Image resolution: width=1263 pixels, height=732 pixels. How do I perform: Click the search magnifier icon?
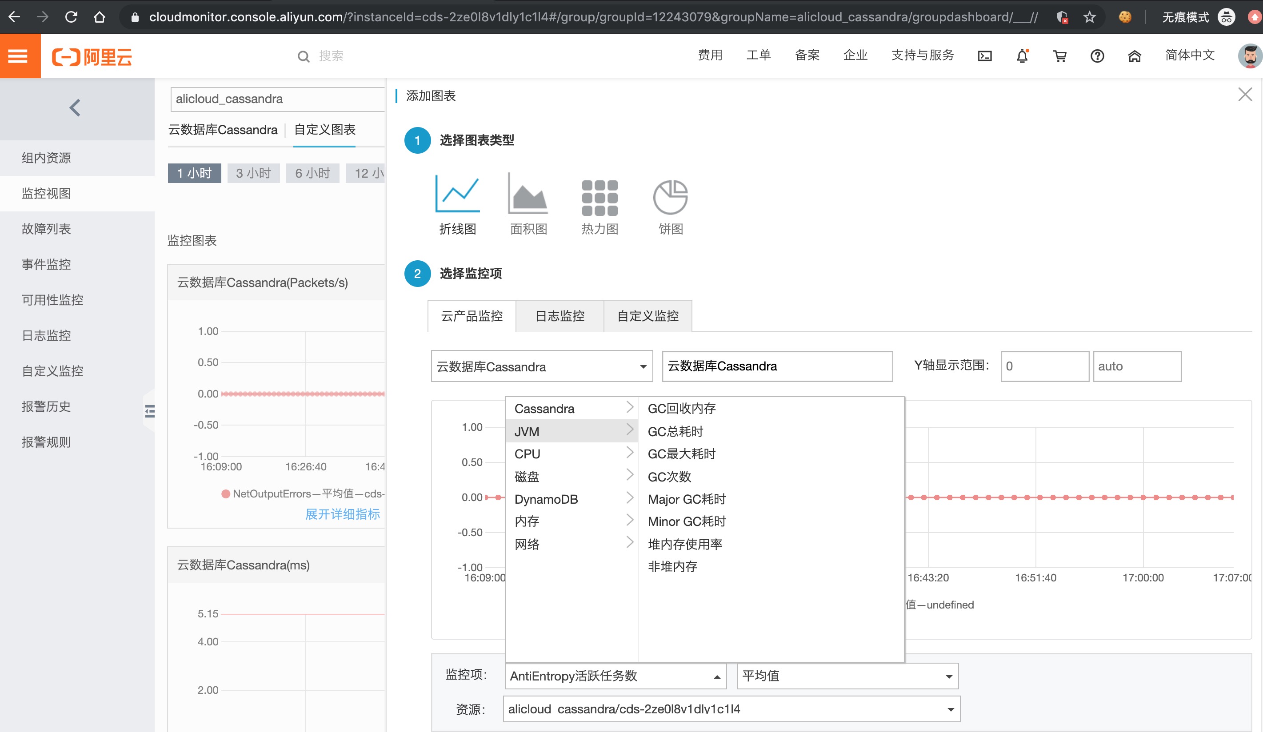point(303,56)
